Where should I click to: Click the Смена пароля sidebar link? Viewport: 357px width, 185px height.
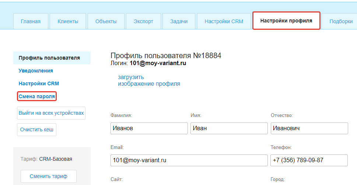pyautogui.click(x=36, y=96)
